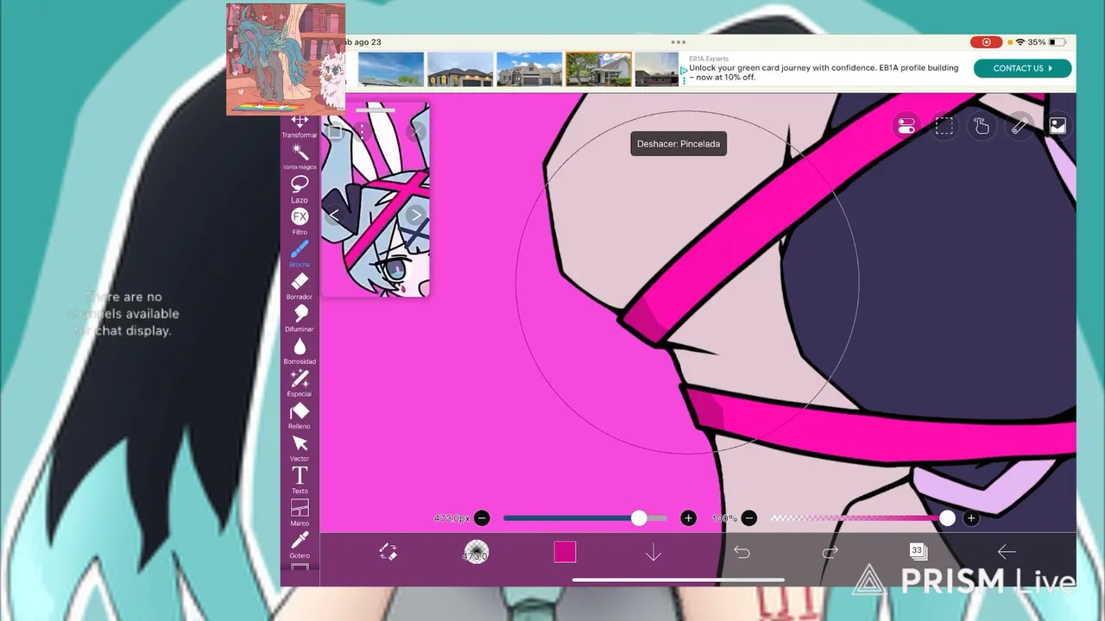The height and width of the screenshot is (621, 1105).
Task: Click the Deshacer: Pincelada notification
Action: (x=679, y=144)
